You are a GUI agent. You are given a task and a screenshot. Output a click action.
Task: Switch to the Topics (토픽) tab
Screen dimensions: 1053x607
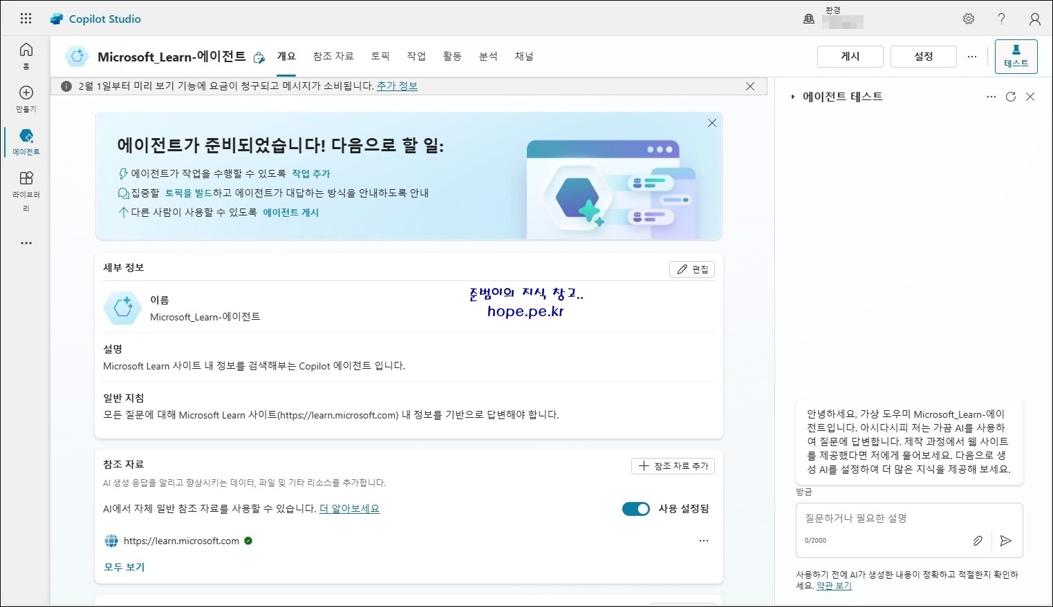pyautogui.click(x=380, y=57)
